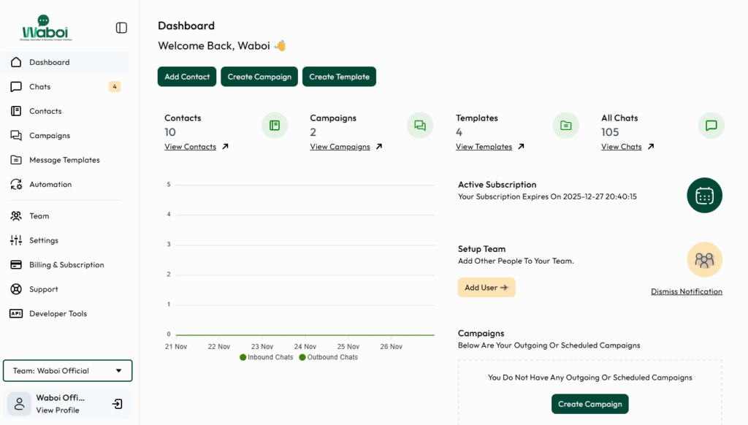Click the Create Template button

click(339, 76)
